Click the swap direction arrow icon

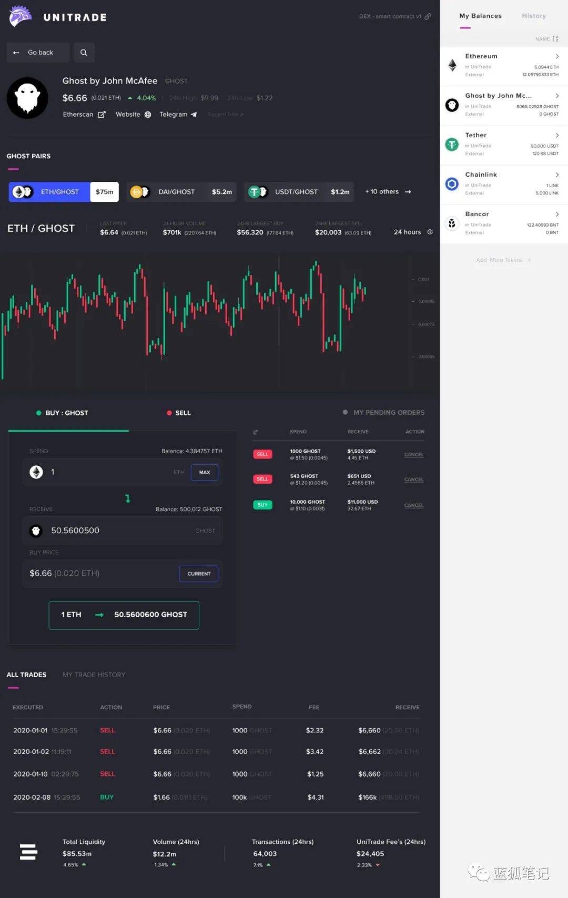pyautogui.click(x=127, y=498)
